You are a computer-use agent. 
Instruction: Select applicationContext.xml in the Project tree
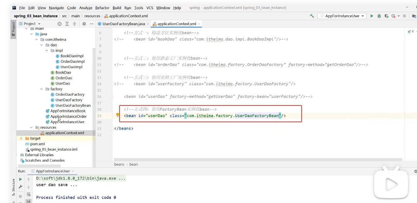point(62,133)
